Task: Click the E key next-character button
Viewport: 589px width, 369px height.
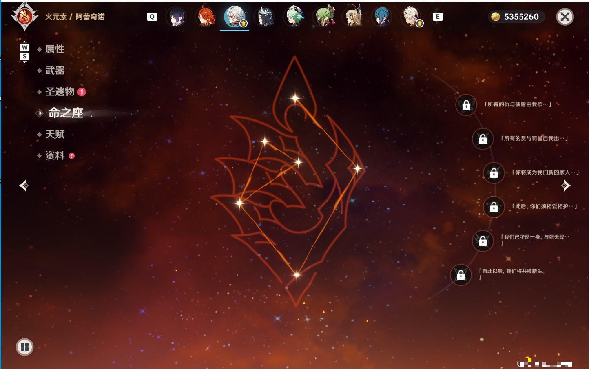Action: [438, 17]
